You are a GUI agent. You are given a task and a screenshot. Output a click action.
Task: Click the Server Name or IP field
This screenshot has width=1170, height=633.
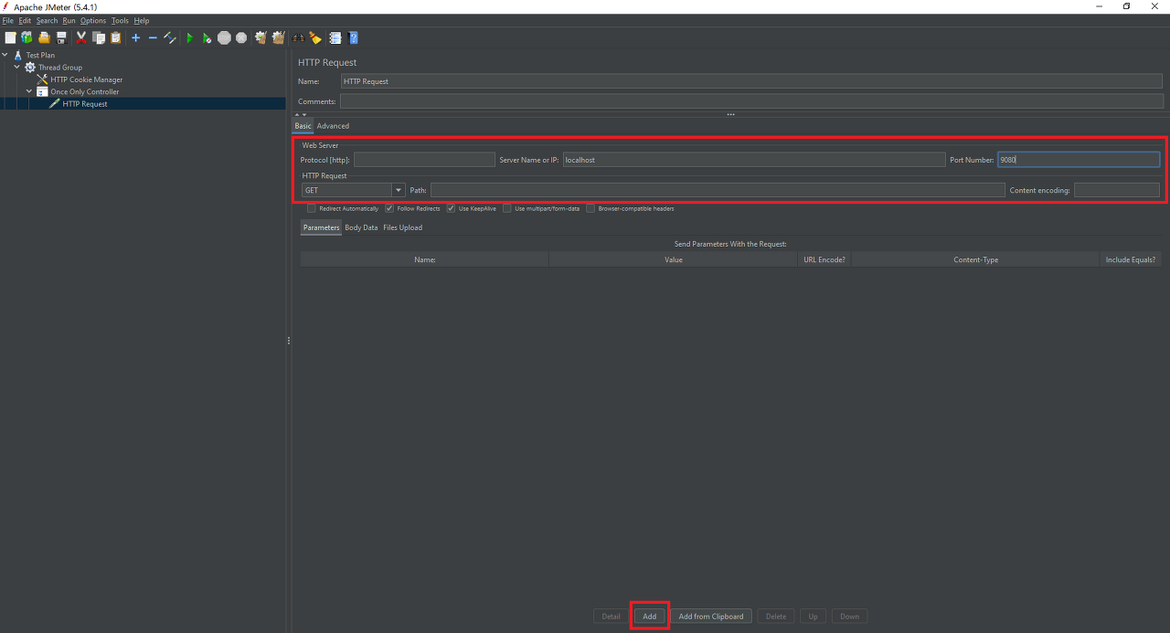click(754, 160)
